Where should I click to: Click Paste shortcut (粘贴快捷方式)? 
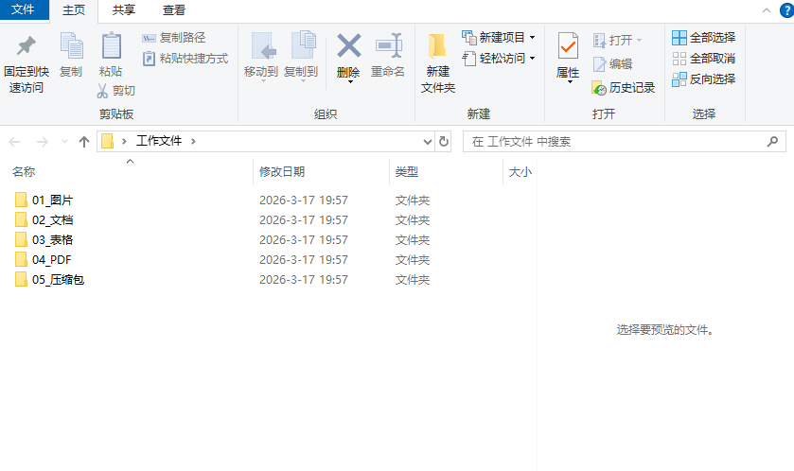pos(185,59)
